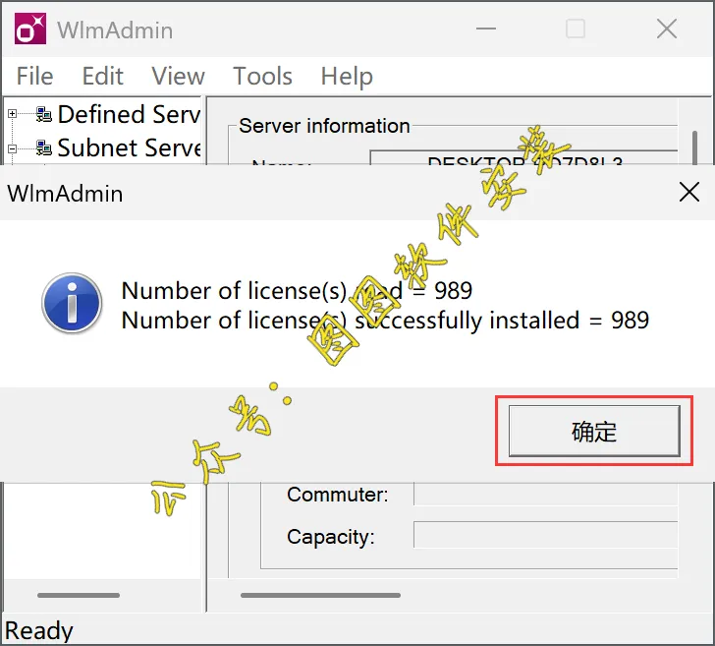Image resolution: width=715 pixels, height=646 pixels.
Task: Click the WlmAdmin app icon in title bar
Action: (30, 29)
